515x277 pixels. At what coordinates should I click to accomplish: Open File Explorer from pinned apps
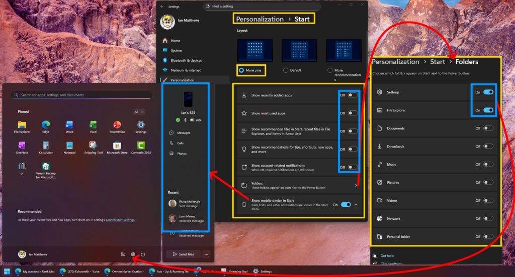[22, 127]
